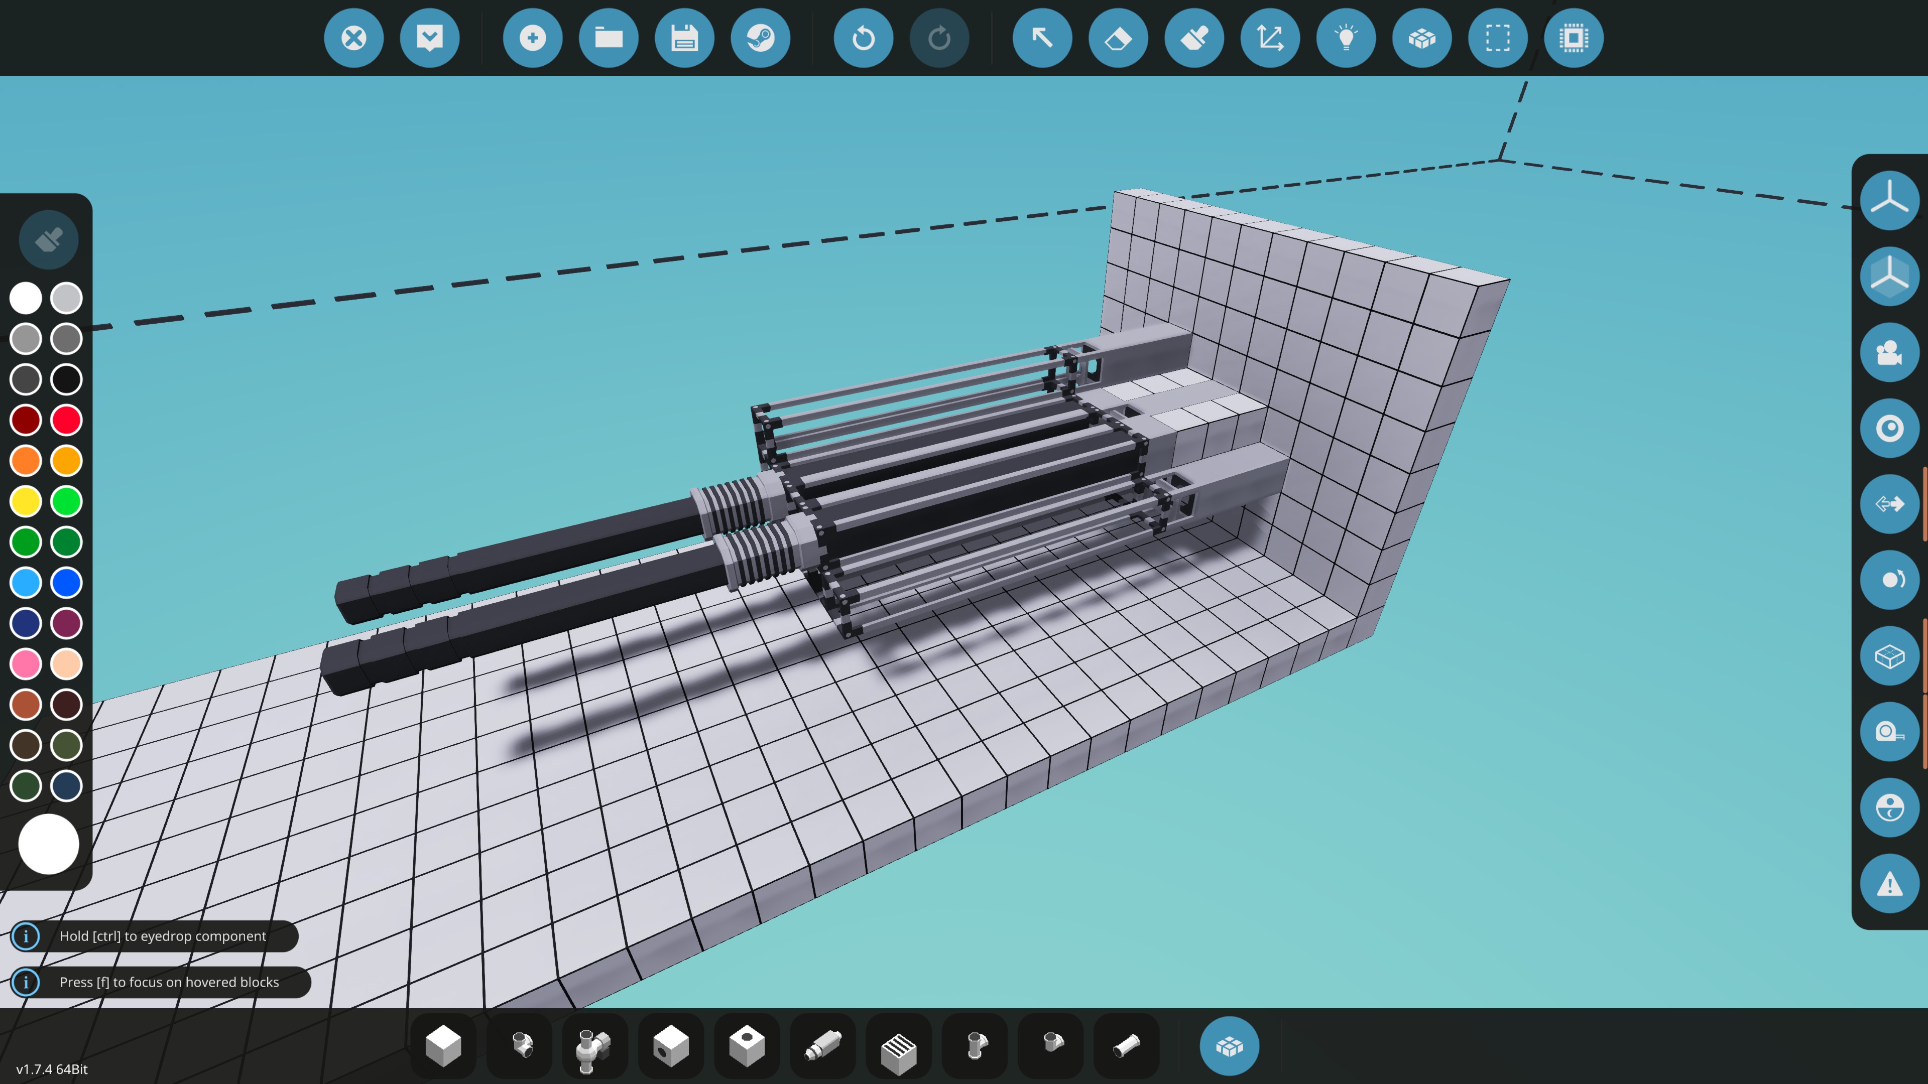Expand the downward chevron menu button
The height and width of the screenshot is (1084, 1928).
coord(430,38)
